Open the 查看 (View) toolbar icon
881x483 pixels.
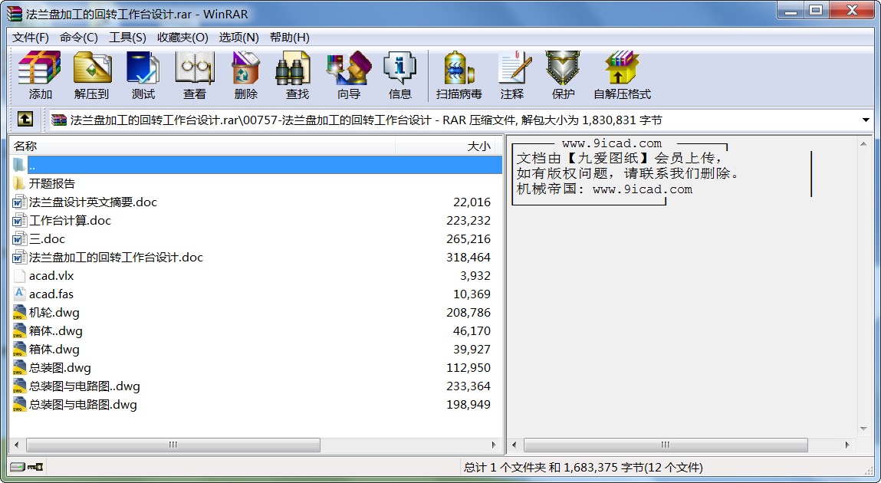[194, 75]
